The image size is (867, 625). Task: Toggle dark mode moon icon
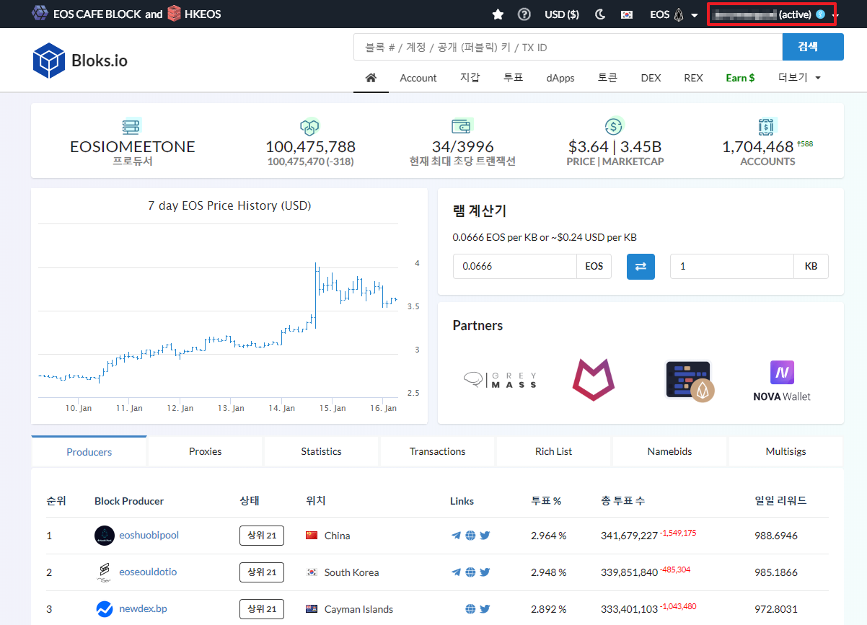pos(599,14)
